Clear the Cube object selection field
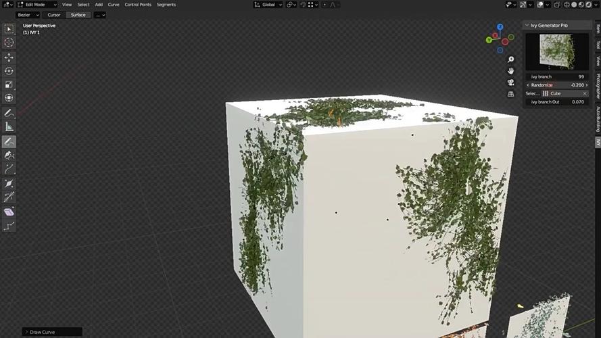This screenshot has width=601, height=338. tap(585, 93)
